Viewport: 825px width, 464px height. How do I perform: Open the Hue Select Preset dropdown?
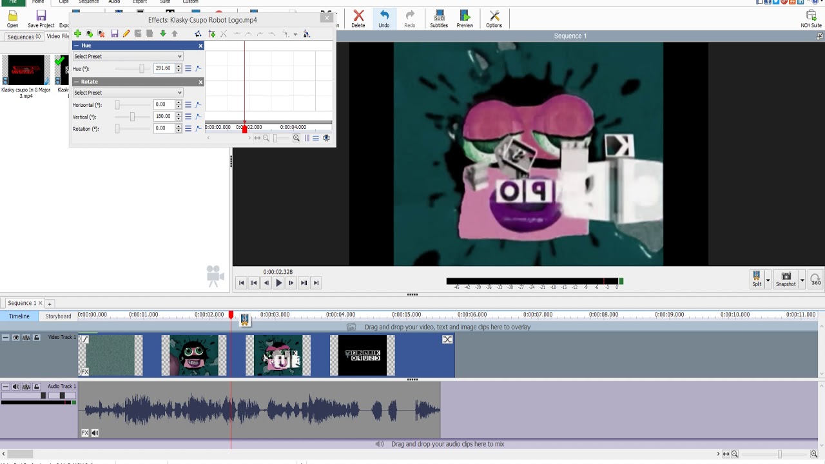pos(128,57)
